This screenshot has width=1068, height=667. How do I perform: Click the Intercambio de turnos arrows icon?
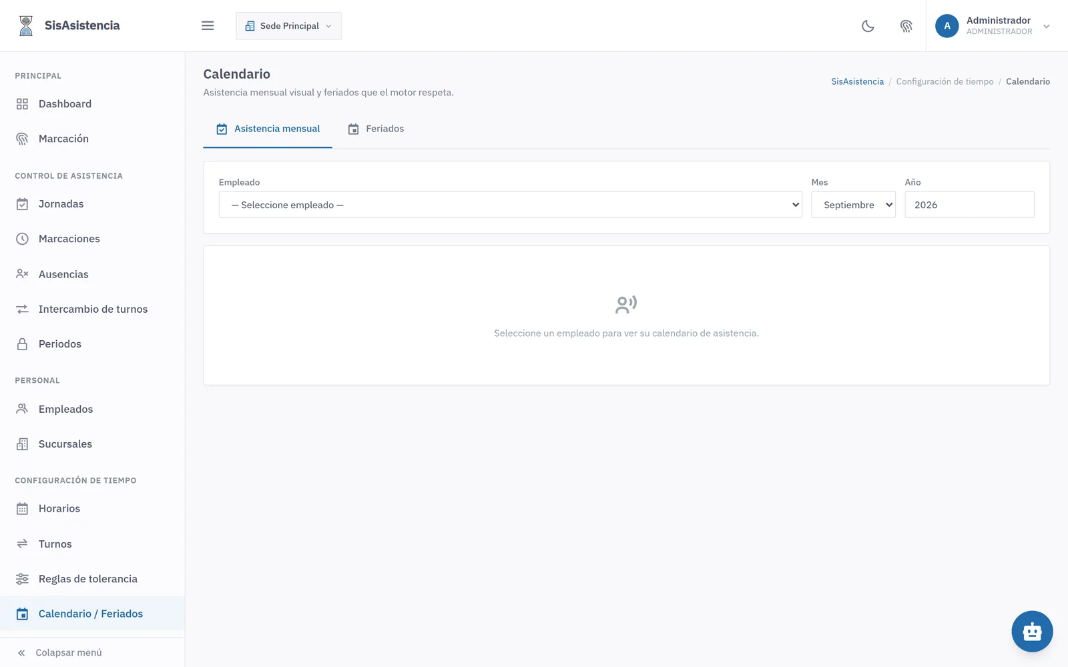click(x=22, y=309)
